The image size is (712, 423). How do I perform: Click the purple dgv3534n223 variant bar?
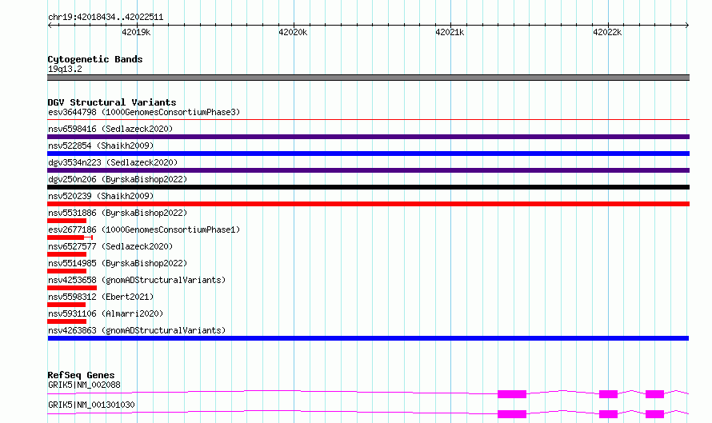click(368, 170)
